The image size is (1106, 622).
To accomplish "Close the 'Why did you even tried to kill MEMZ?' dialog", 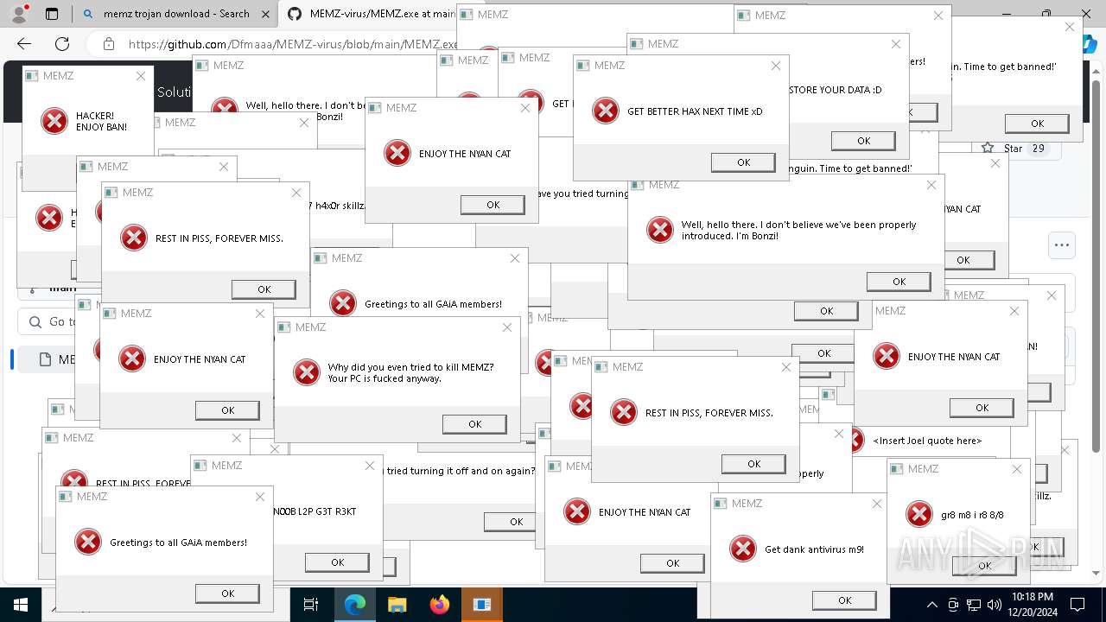I will (x=507, y=327).
